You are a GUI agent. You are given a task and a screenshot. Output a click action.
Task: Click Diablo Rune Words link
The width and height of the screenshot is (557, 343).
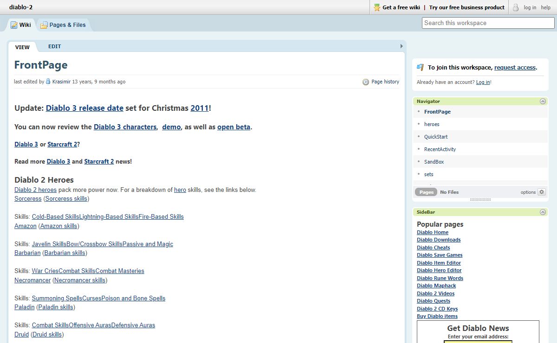440,278
